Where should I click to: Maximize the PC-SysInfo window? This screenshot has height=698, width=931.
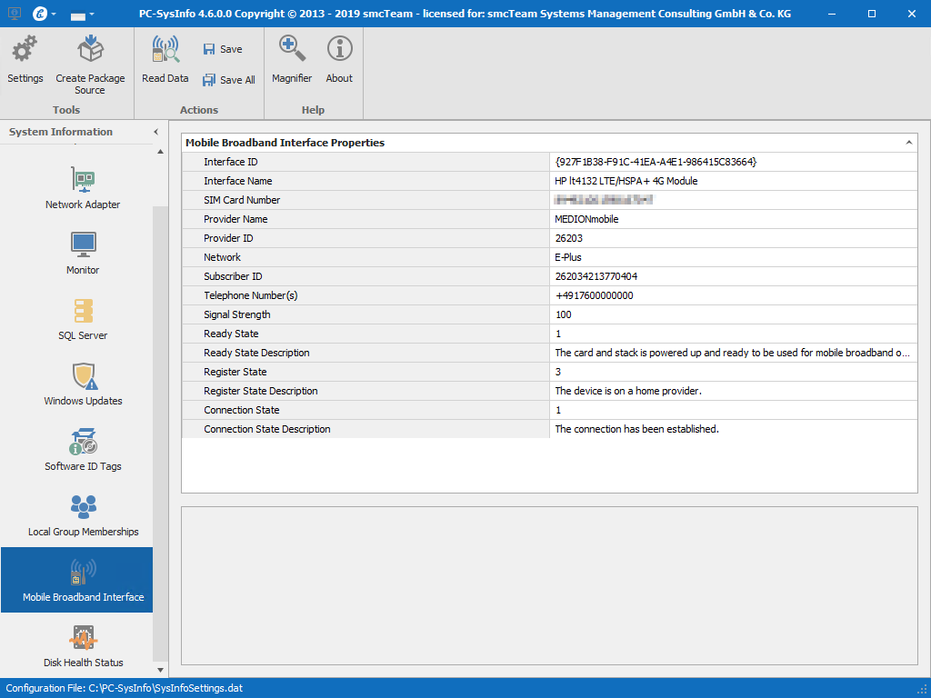tap(872, 13)
